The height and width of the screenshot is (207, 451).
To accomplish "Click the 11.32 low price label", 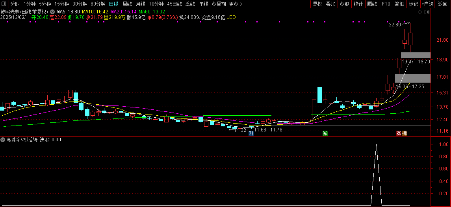I will (240, 130).
